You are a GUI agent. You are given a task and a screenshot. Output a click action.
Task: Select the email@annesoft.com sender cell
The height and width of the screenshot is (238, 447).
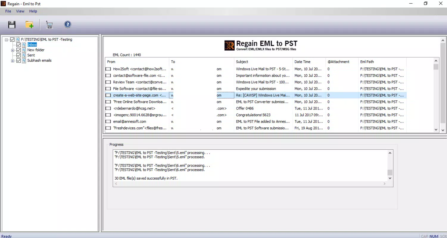[x=130, y=121]
